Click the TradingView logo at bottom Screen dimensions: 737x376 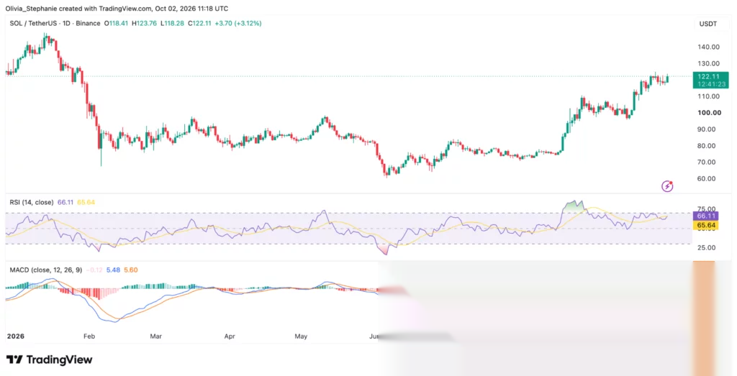(50, 360)
